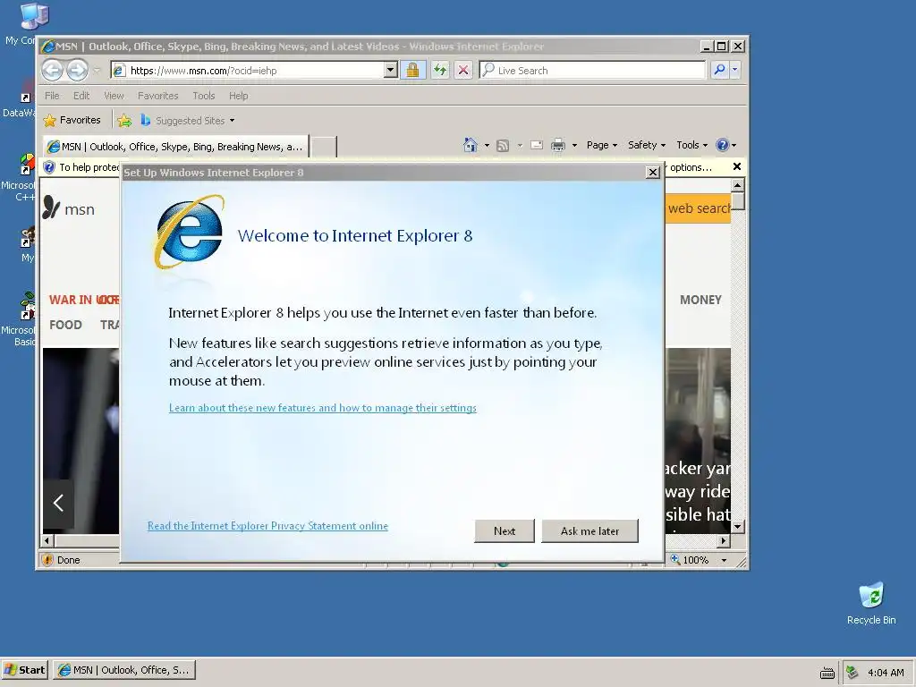Click the IE Back navigation arrow
The height and width of the screenshot is (687, 916).
click(52, 70)
